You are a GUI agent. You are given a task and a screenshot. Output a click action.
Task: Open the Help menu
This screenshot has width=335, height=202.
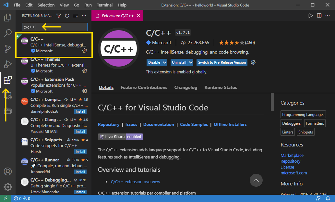tap(122, 5)
